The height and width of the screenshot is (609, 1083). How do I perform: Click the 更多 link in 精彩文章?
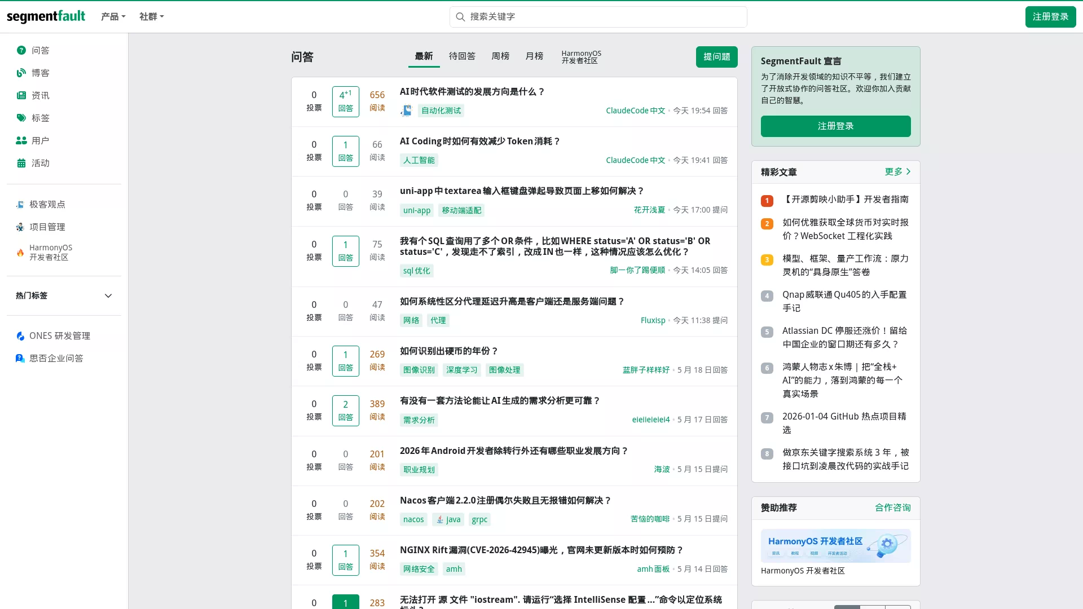(897, 171)
